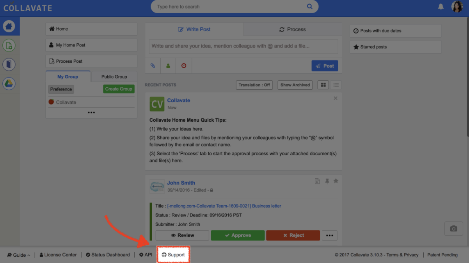The height and width of the screenshot is (263, 469).
Task: Open API link in footer
Action: point(146,255)
